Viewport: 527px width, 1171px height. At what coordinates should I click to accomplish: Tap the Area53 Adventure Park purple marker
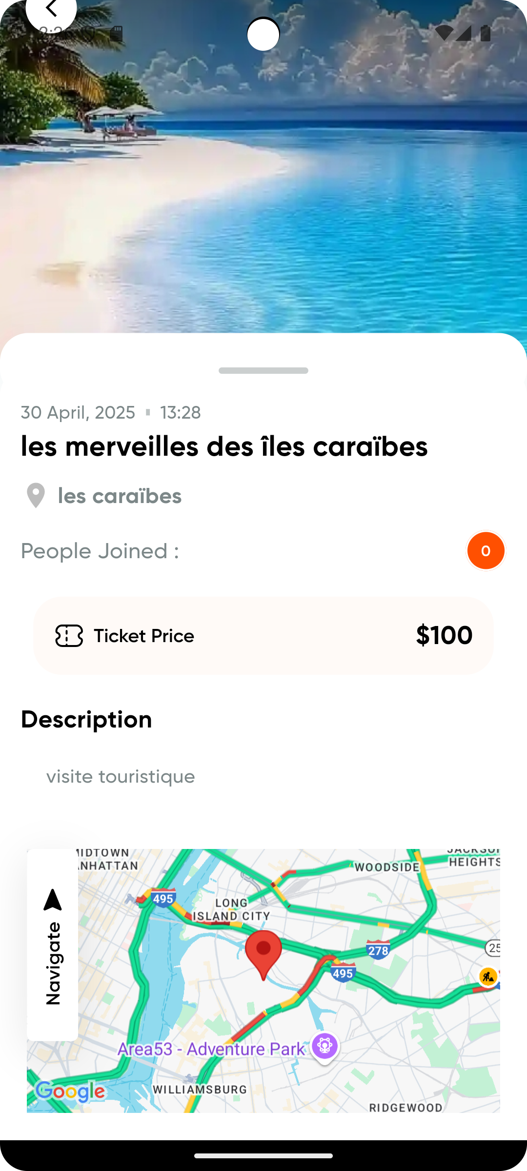tap(325, 1046)
